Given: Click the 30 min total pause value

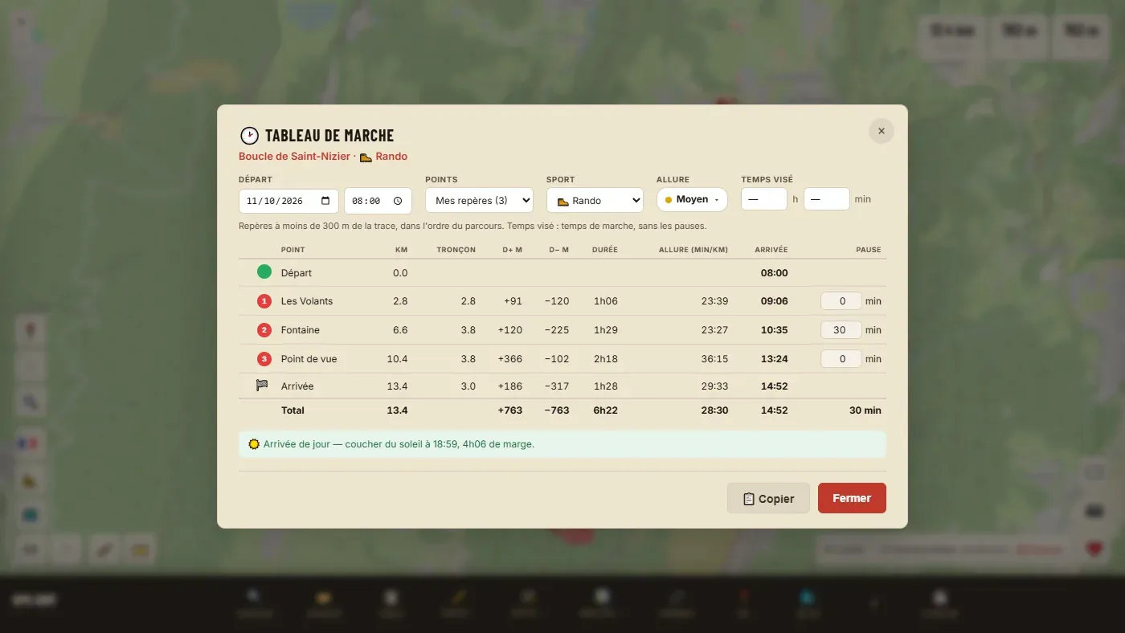Looking at the screenshot, I should (865, 410).
